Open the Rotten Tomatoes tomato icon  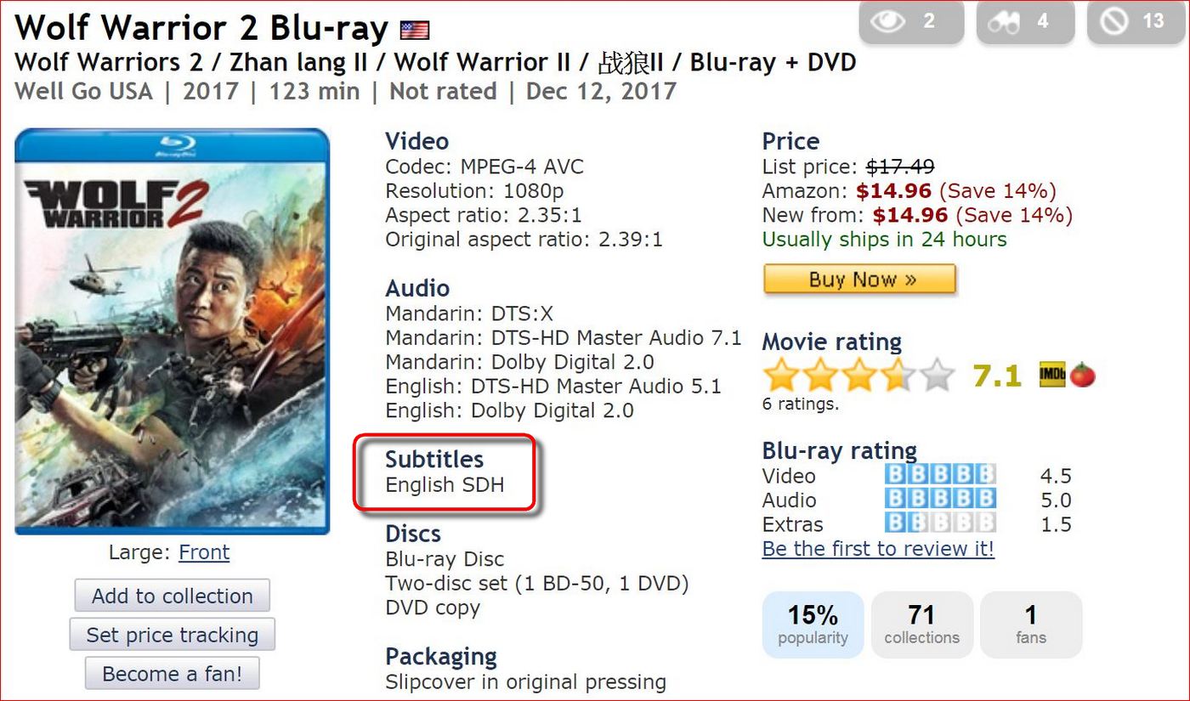pos(1082,375)
